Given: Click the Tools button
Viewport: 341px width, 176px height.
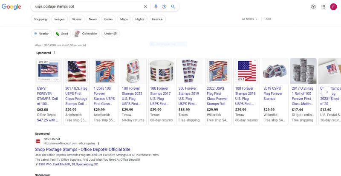Looking at the screenshot, I should pos(268,19).
